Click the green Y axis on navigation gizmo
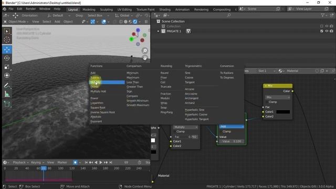Screen dimensions: 336x189 coord(131,39)
